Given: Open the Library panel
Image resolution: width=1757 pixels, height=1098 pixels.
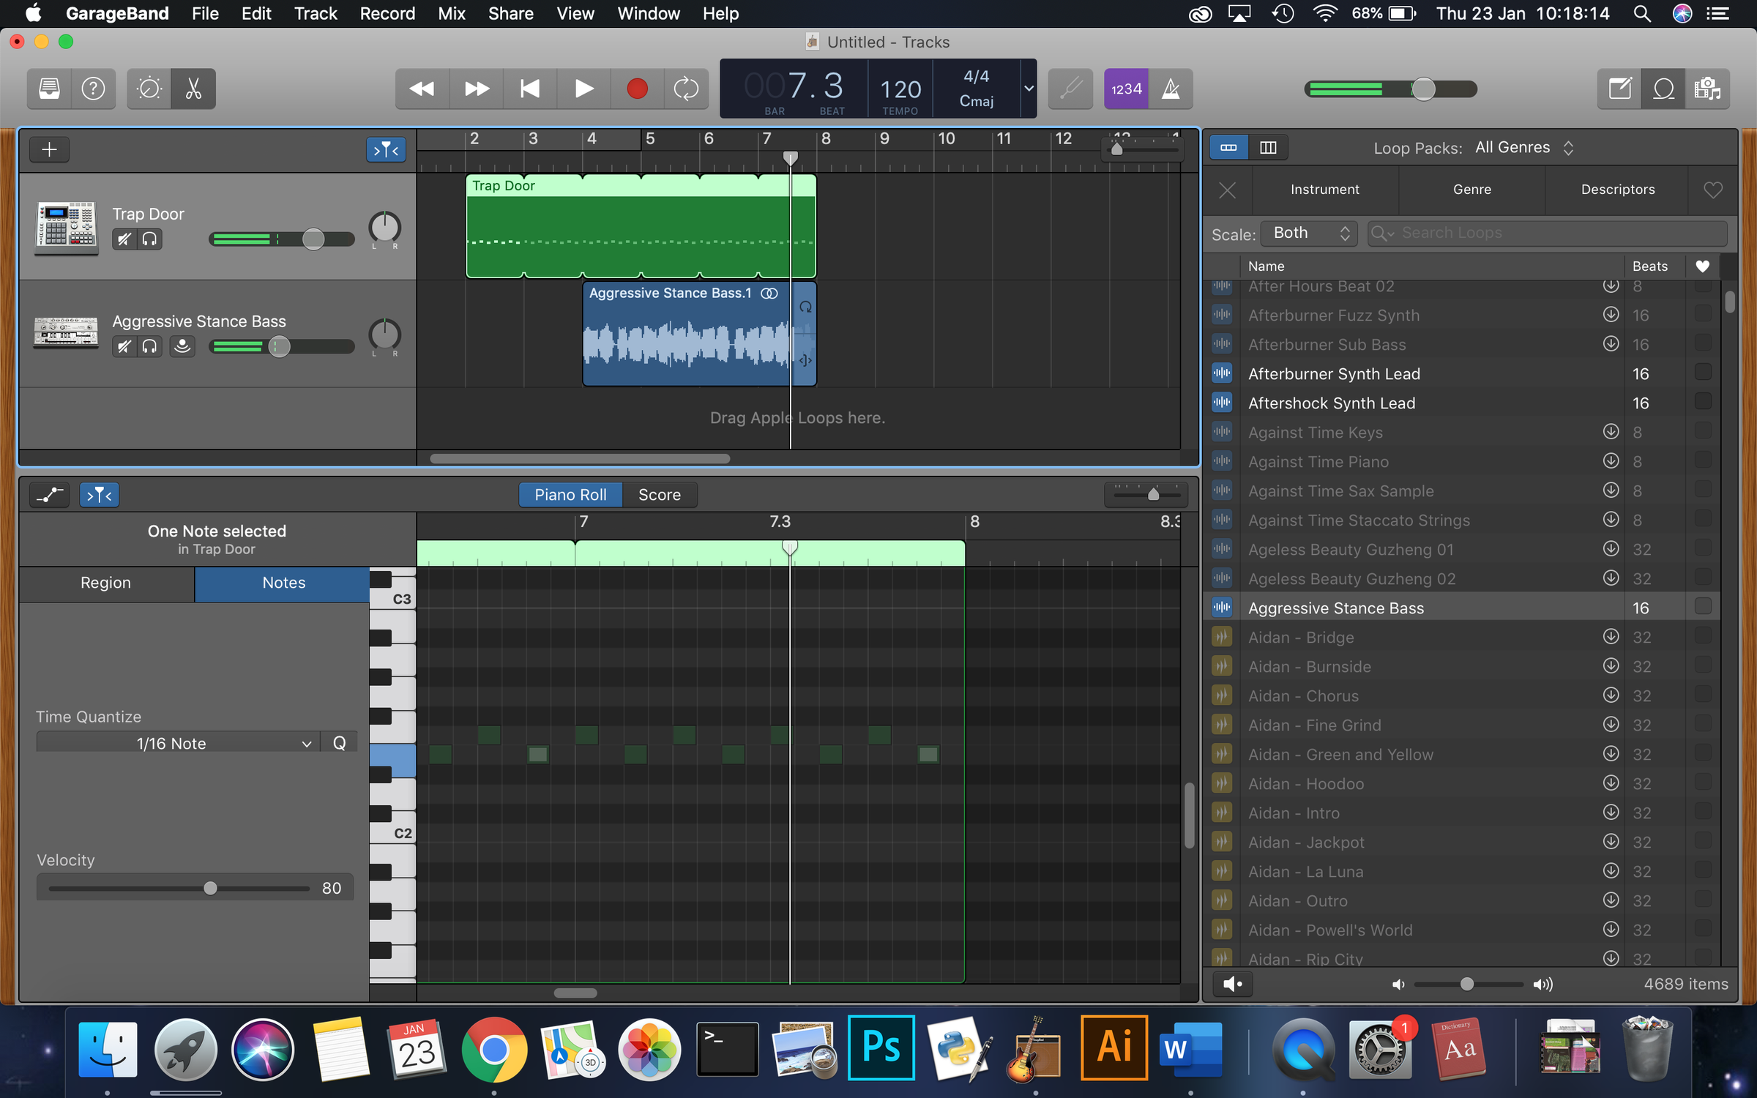Looking at the screenshot, I should pyautogui.click(x=48, y=89).
